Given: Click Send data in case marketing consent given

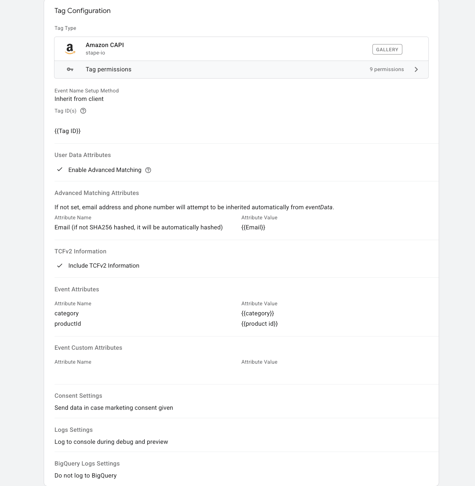Looking at the screenshot, I should 114,408.
